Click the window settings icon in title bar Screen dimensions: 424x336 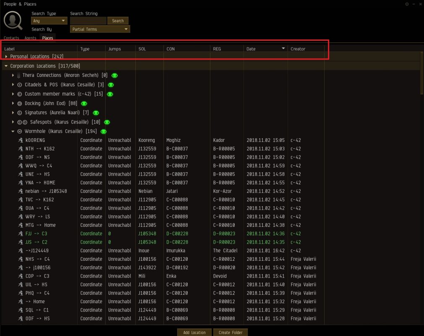(x=407, y=4)
